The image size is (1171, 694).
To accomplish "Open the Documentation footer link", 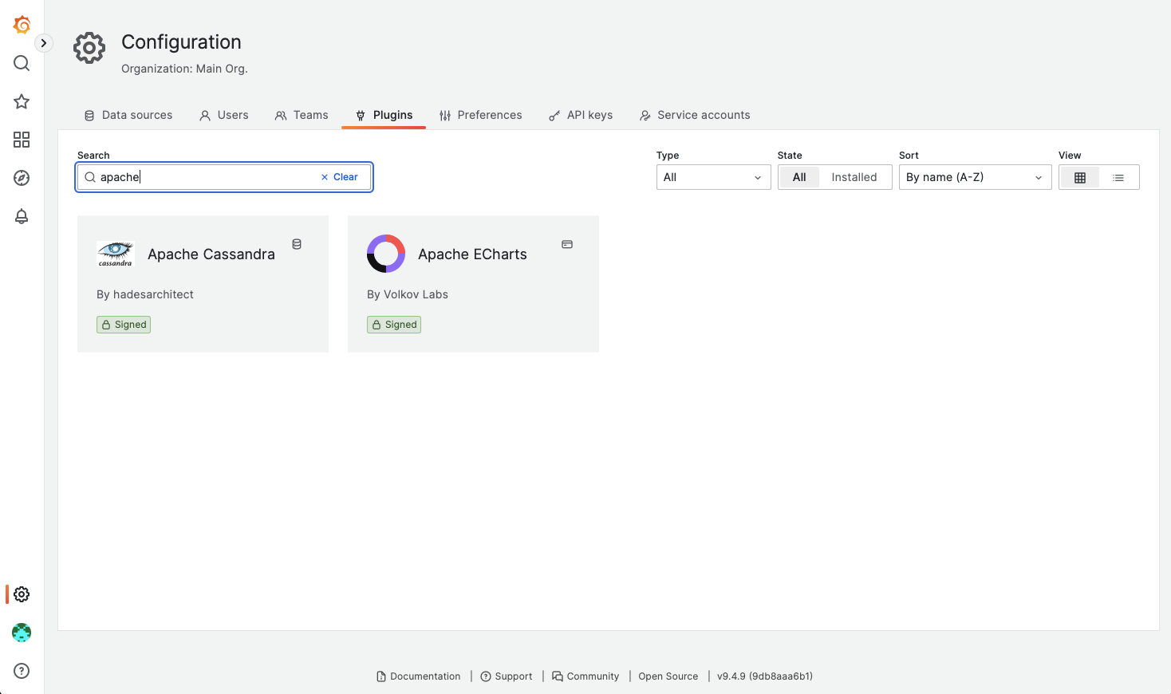I will coord(419,676).
